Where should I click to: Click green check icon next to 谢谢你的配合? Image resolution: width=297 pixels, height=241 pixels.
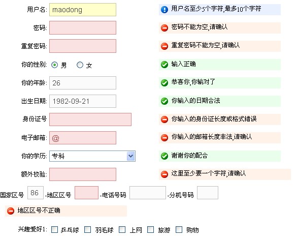[x=164, y=156]
